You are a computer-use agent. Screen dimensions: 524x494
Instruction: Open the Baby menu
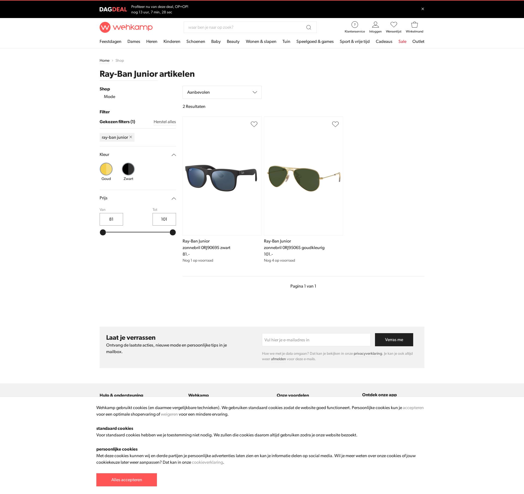click(x=216, y=42)
